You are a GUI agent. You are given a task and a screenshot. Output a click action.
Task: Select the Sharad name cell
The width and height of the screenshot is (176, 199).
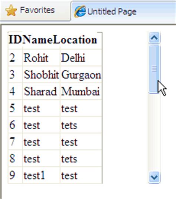click(41, 92)
